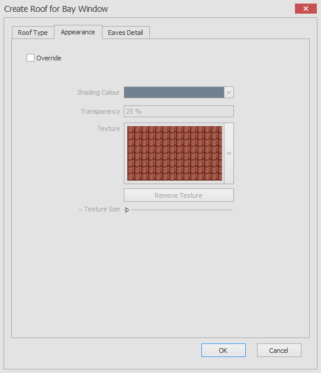This screenshot has width=321, height=373.
Task: Expand the Shading Colour dropdown arrow
Action: click(229, 92)
